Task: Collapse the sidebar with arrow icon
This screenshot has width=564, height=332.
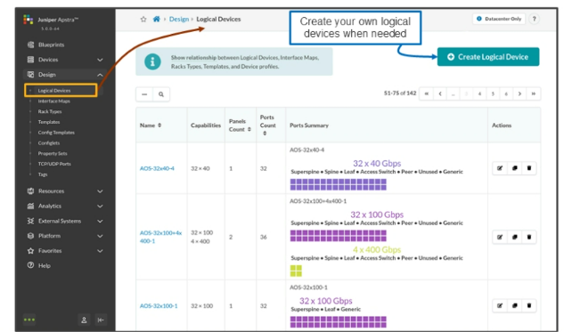Action: [101, 320]
